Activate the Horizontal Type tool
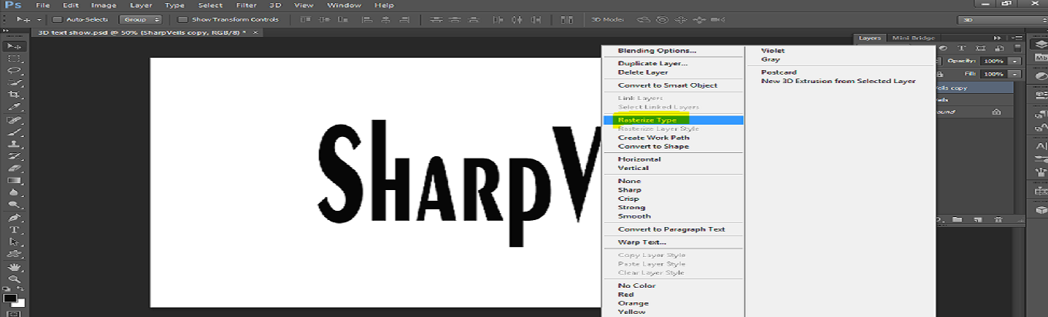The width and height of the screenshot is (1048, 317). point(14,230)
